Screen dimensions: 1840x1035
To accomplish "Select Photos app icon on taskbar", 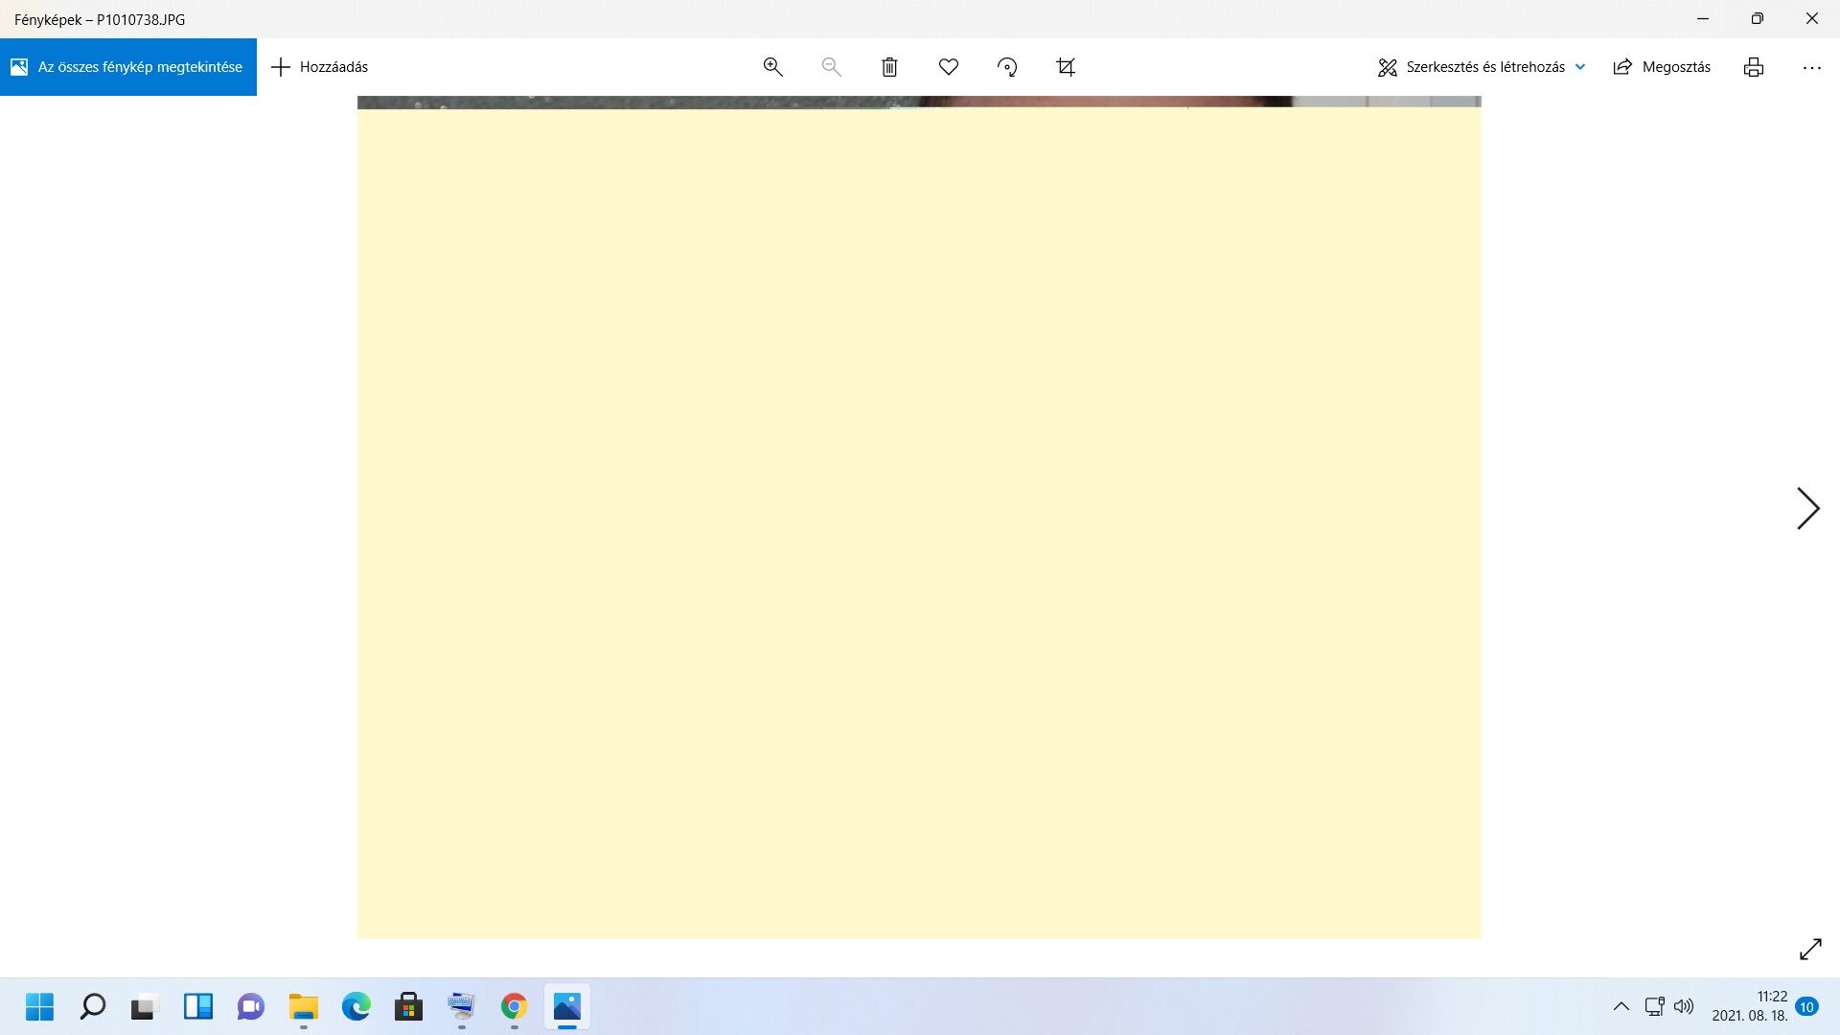I will click(x=566, y=1007).
